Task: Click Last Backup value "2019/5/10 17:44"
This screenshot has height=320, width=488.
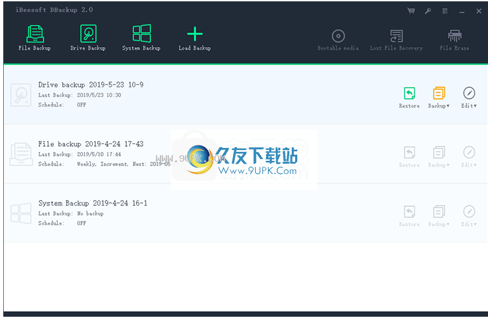Action: click(x=99, y=155)
